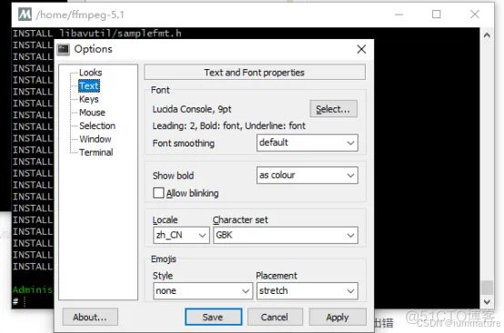Select Looks in the options tree

pyautogui.click(x=91, y=73)
